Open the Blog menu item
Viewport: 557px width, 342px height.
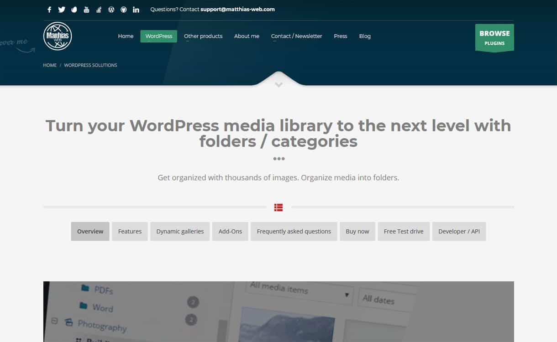(x=365, y=36)
